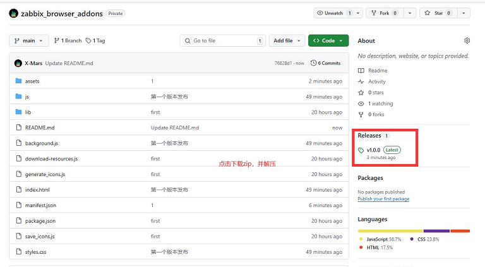Open the manifest.json file
This screenshot has height=267, width=485.
pyautogui.click(x=40, y=206)
